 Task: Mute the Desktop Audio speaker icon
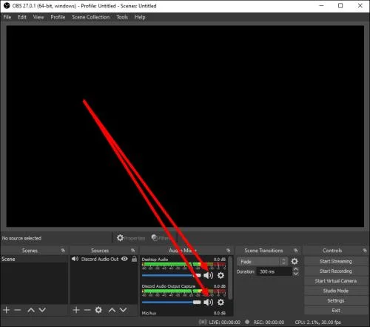click(x=208, y=275)
